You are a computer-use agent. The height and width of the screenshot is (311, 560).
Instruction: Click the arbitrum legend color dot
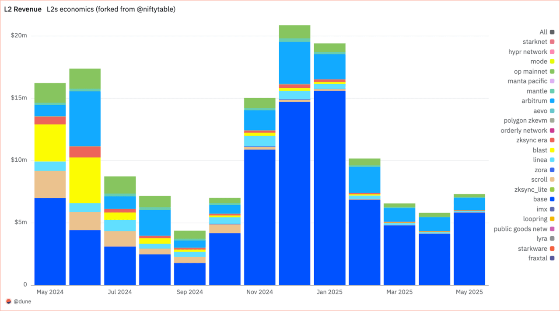tap(552, 101)
